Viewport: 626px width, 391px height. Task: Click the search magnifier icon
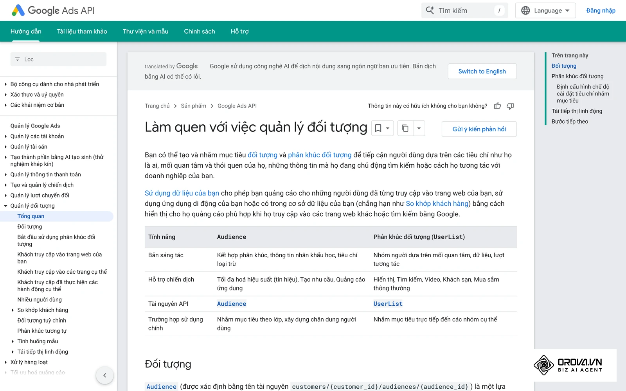430,11
